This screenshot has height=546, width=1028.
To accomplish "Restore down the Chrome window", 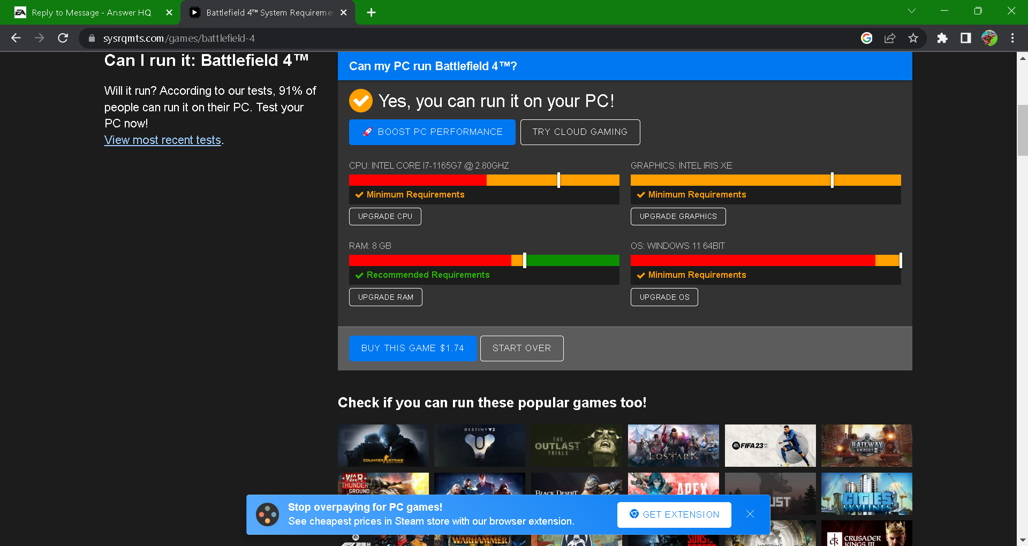I will tap(978, 11).
